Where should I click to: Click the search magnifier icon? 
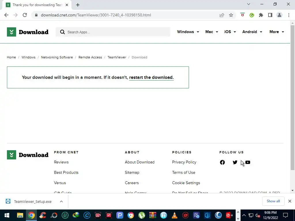63,32
